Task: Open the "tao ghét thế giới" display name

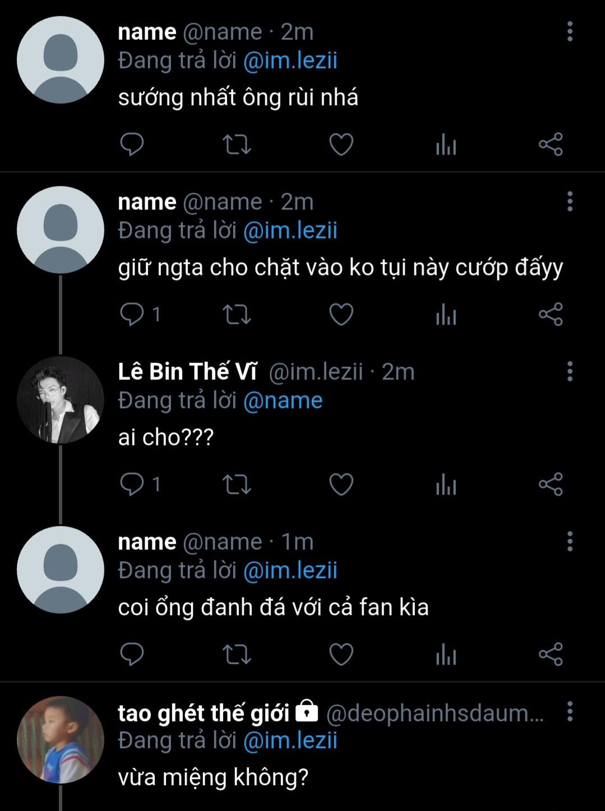Action: click(x=203, y=713)
